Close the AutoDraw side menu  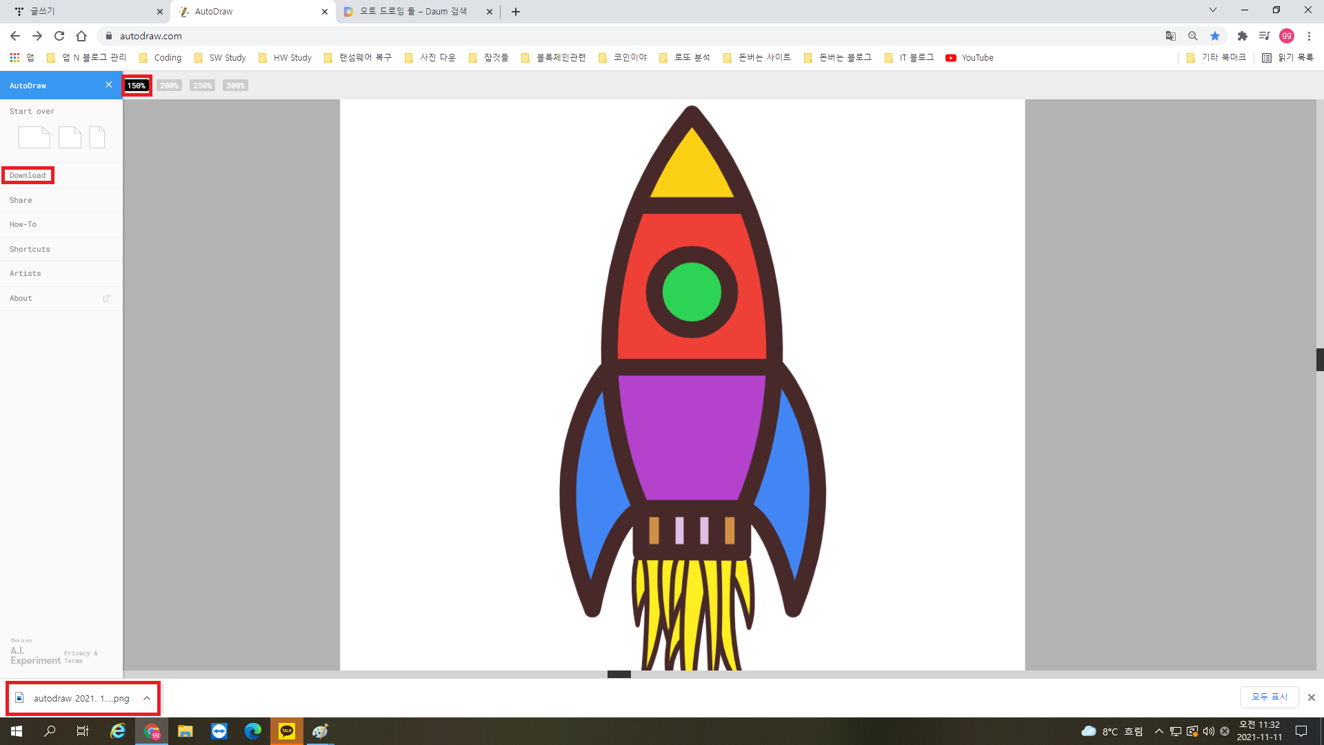coord(108,85)
